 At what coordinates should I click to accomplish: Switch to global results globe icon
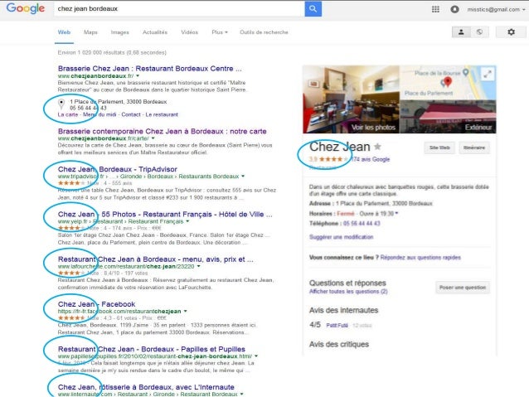point(479,32)
